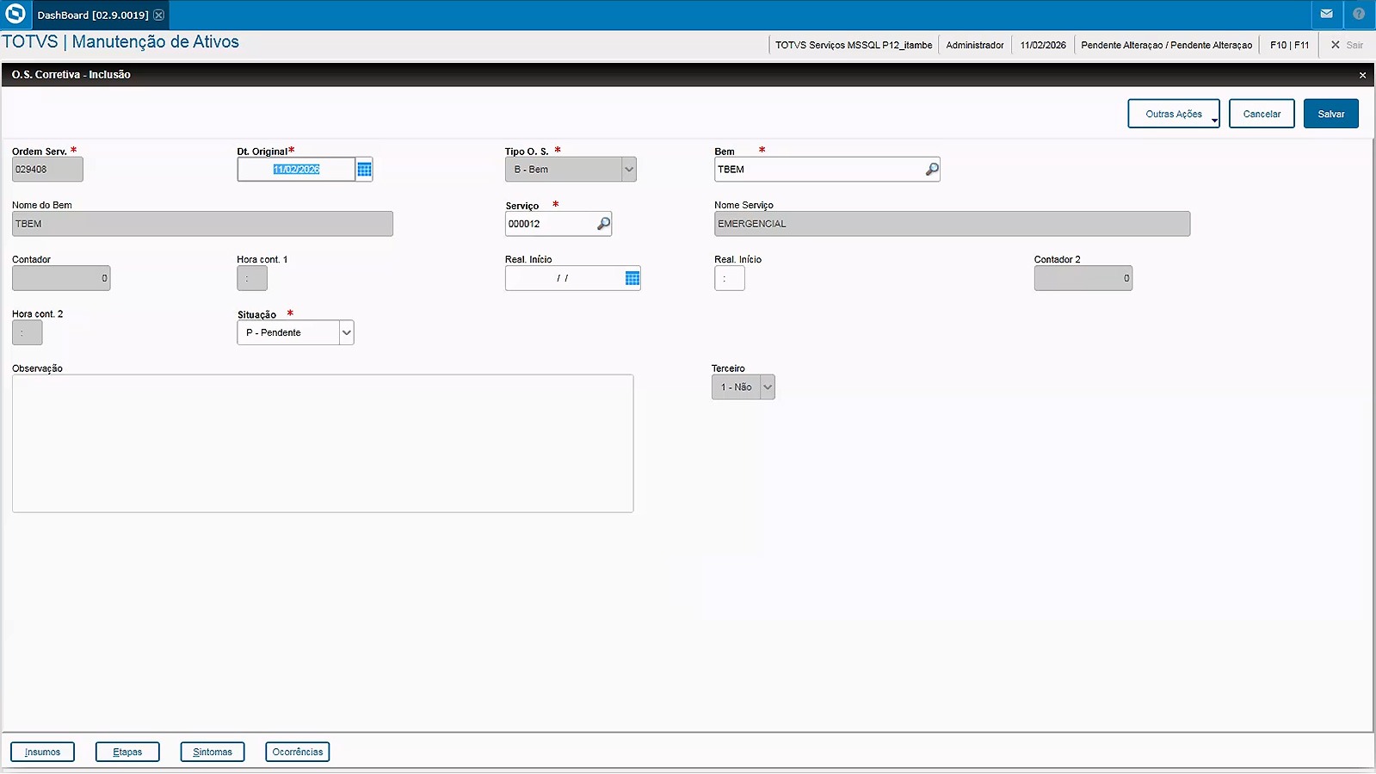This screenshot has height=774, width=1376.
Task: Open the Serviço lookup magnifier icon
Action: [x=603, y=224]
